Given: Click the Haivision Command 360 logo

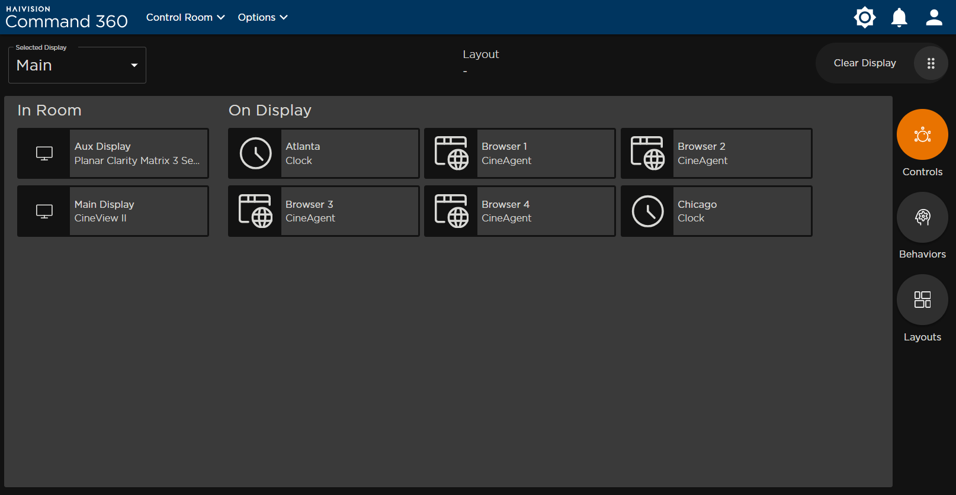Looking at the screenshot, I should (66, 17).
